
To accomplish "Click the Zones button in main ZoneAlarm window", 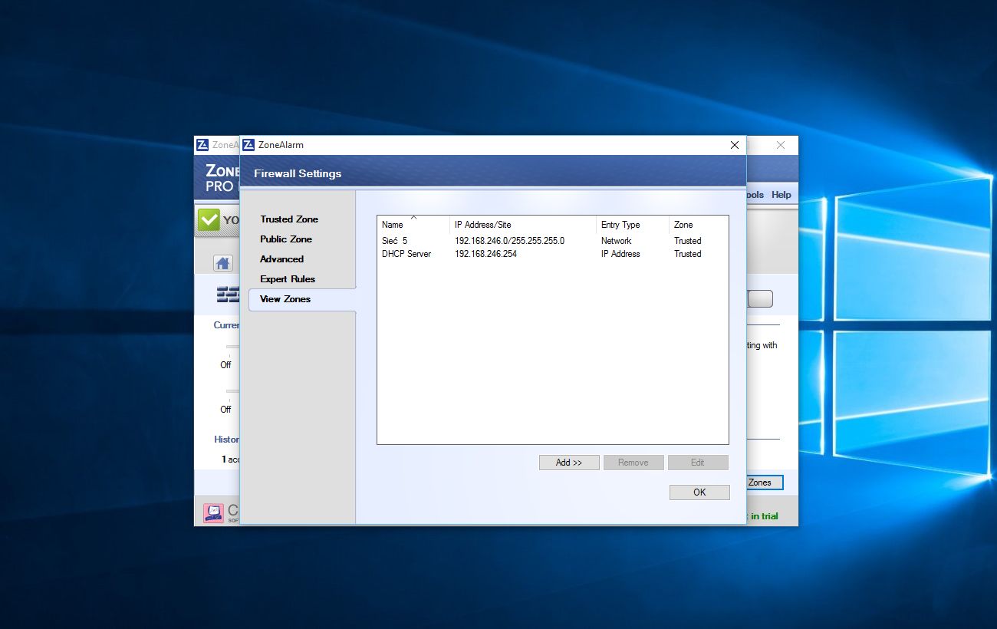I will click(764, 482).
